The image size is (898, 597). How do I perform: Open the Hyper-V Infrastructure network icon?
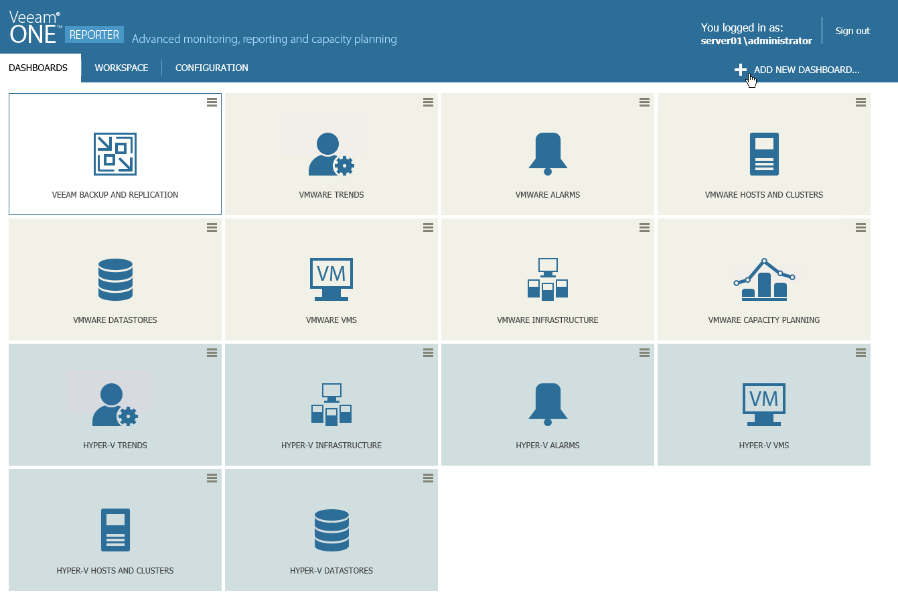coord(331,405)
